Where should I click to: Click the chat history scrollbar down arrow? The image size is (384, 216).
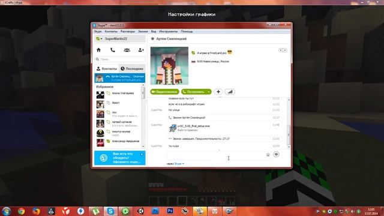pyautogui.click(x=289, y=147)
